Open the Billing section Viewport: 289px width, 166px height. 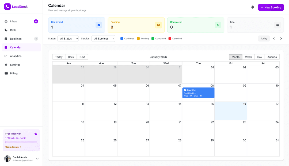point(13,73)
